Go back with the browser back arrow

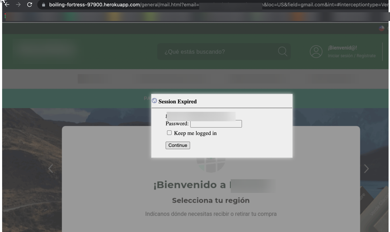7,5
